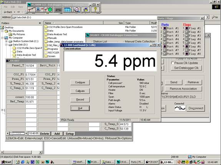Expand Skelton System Disk (C:) node

[7, 41]
